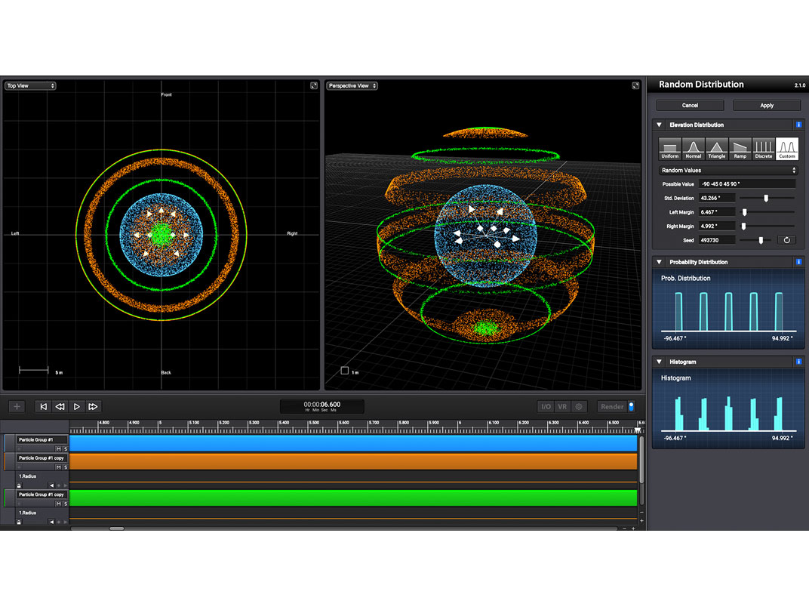Screen dimensions: 809x607
Task: Click the lock icon under second 1.Radius
Action: pyautogui.click(x=19, y=522)
